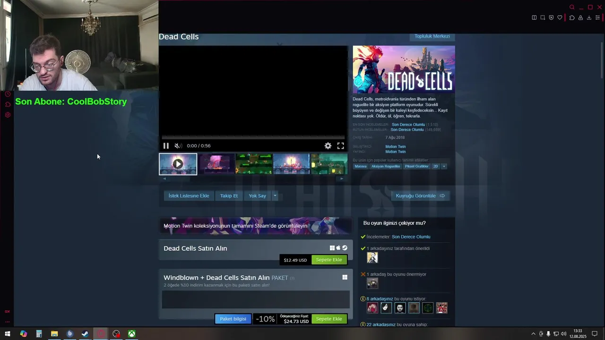Click the Yok Say ignore button
The width and height of the screenshot is (605, 340).
tap(257, 196)
